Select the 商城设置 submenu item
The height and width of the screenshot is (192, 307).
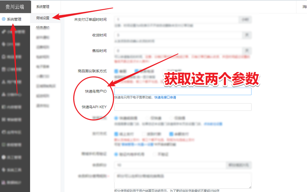pyautogui.click(x=43, y=18)
